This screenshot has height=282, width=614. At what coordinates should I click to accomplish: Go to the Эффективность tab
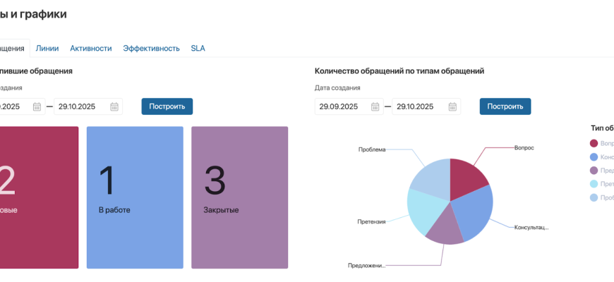coord(151,48)
